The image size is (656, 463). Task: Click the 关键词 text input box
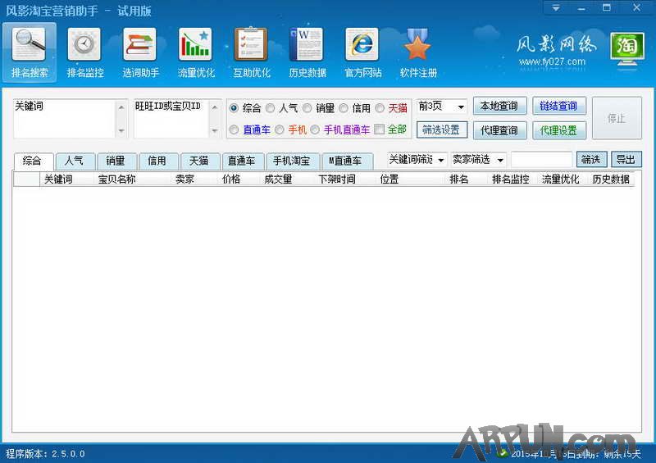(64, 119)
